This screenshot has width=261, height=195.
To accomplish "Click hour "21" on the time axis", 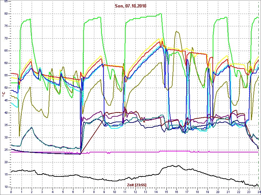I will click(x=228, y=192).
